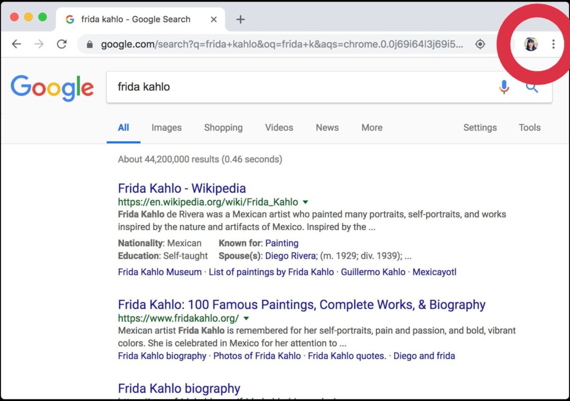
Task: Click the Diego Rivera spouse link
Action: (x=290, y=256)
